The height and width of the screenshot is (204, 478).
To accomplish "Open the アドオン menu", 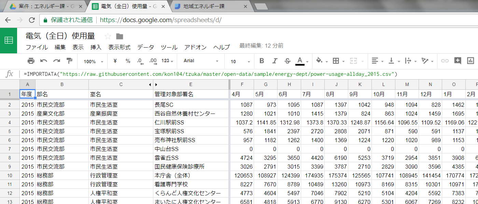I will (x=196, y=47).
